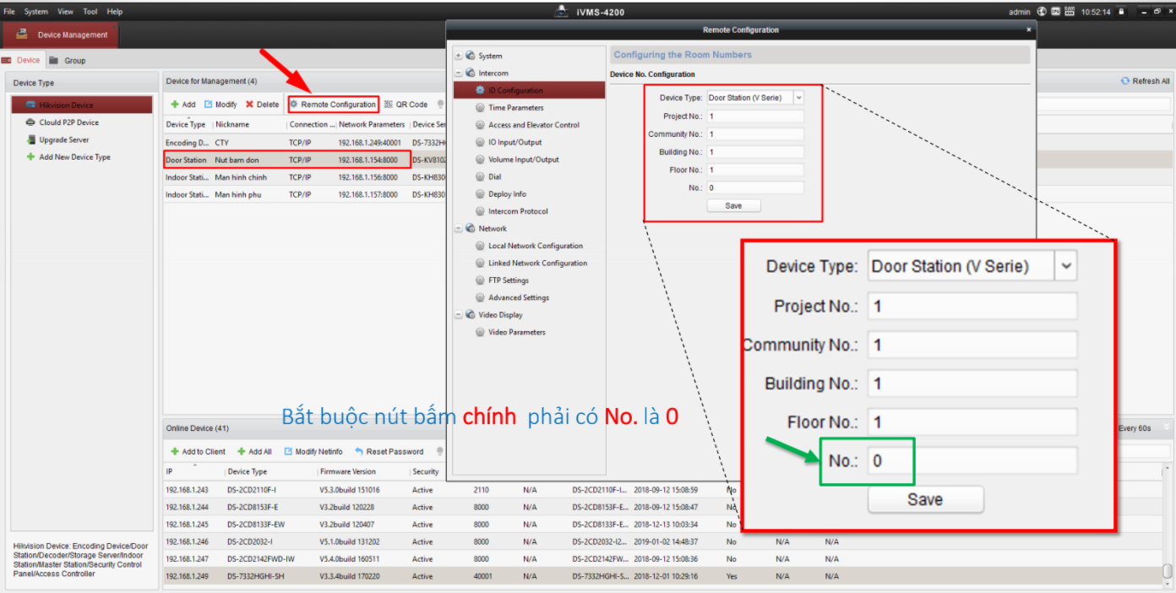
Task: Click the lock icon in the title bar
Action: point(1122,12)
